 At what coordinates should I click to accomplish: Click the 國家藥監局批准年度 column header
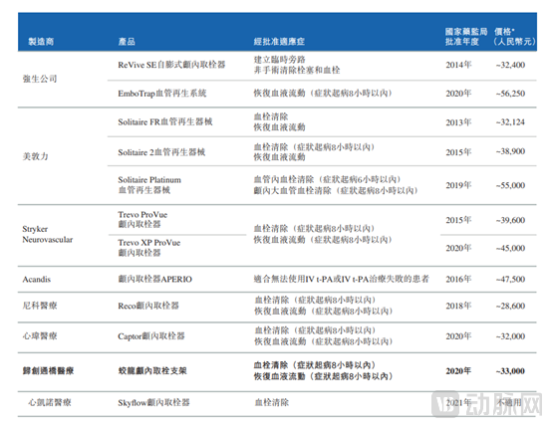click(x=466, y=37)
